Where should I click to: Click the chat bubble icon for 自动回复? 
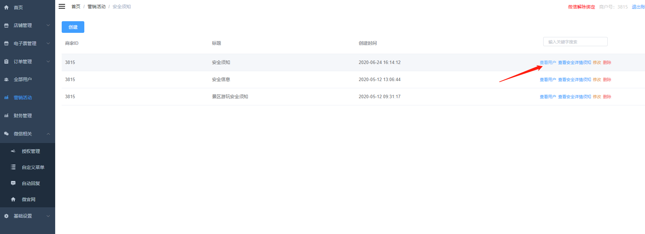(x=13, y=183)
